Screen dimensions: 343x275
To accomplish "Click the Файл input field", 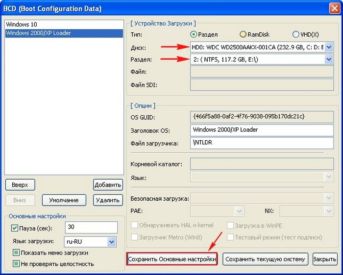I will tap(262, 72).
